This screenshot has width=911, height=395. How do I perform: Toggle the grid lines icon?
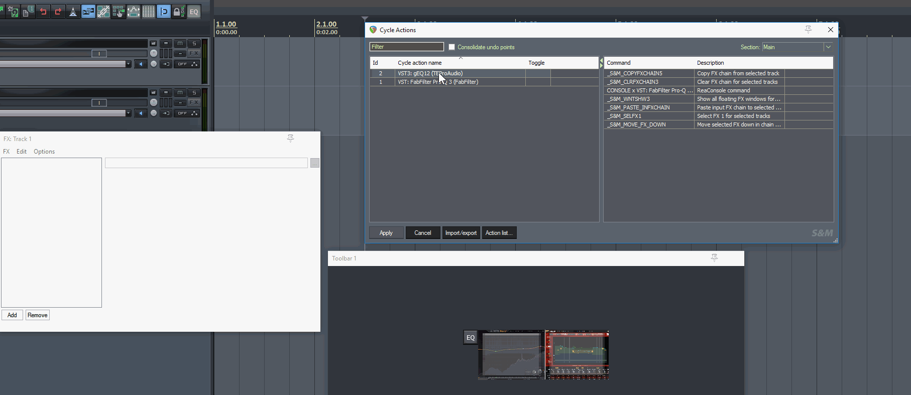click(x=149, y=12)
